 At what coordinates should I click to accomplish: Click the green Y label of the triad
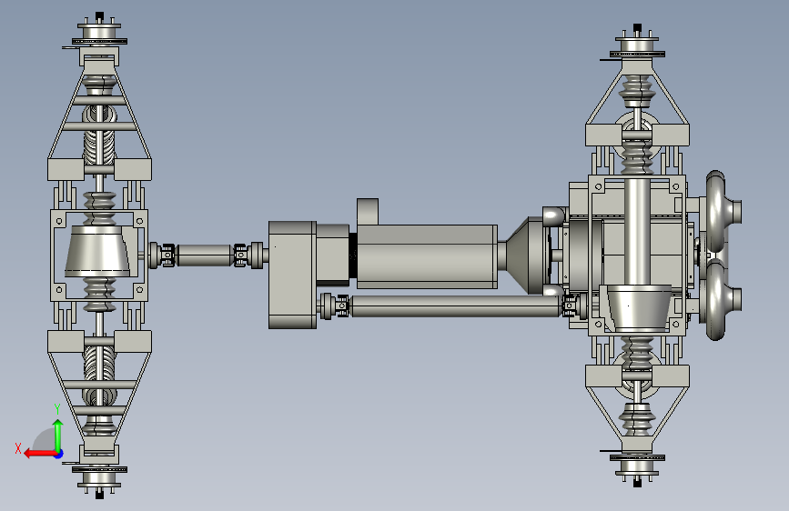click(57, 408)
